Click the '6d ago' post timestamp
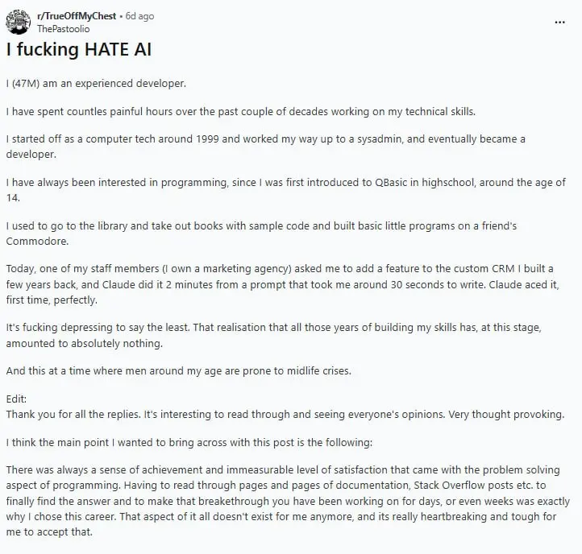Screen dimensions: 582x554 click(x=139, y=16)
